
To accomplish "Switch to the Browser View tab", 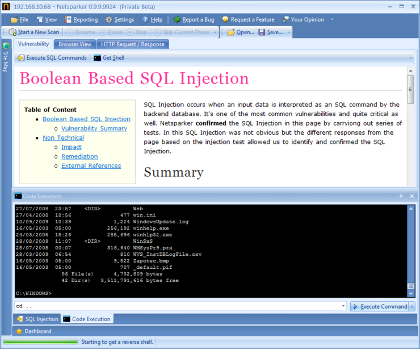I will coord(75,44).
